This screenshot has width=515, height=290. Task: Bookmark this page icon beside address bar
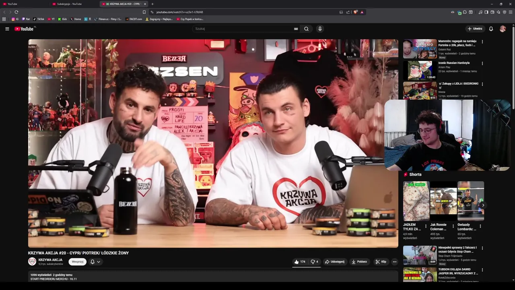[144, 12]
